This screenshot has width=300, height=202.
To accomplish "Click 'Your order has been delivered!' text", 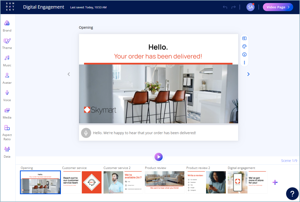I will coord(158,56).
